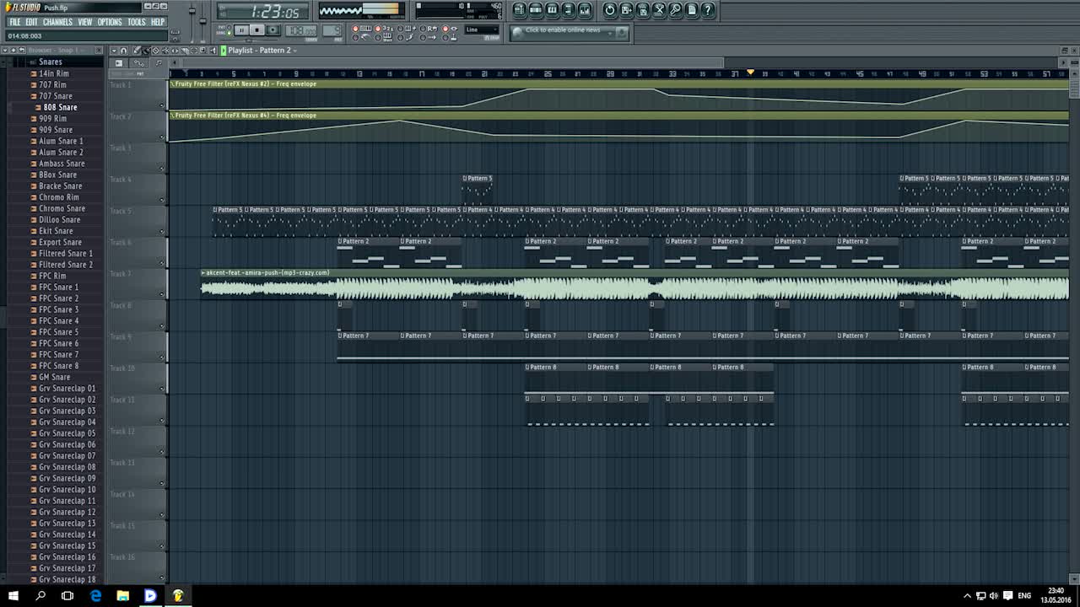Viewport: 1080px width, 607px height.
Task: Select the Playback speaker tool in Playlist
Action: click(213, 51)
